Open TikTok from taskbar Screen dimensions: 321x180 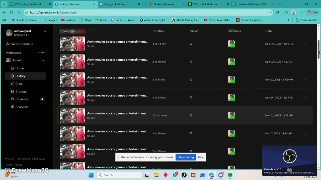184,175
